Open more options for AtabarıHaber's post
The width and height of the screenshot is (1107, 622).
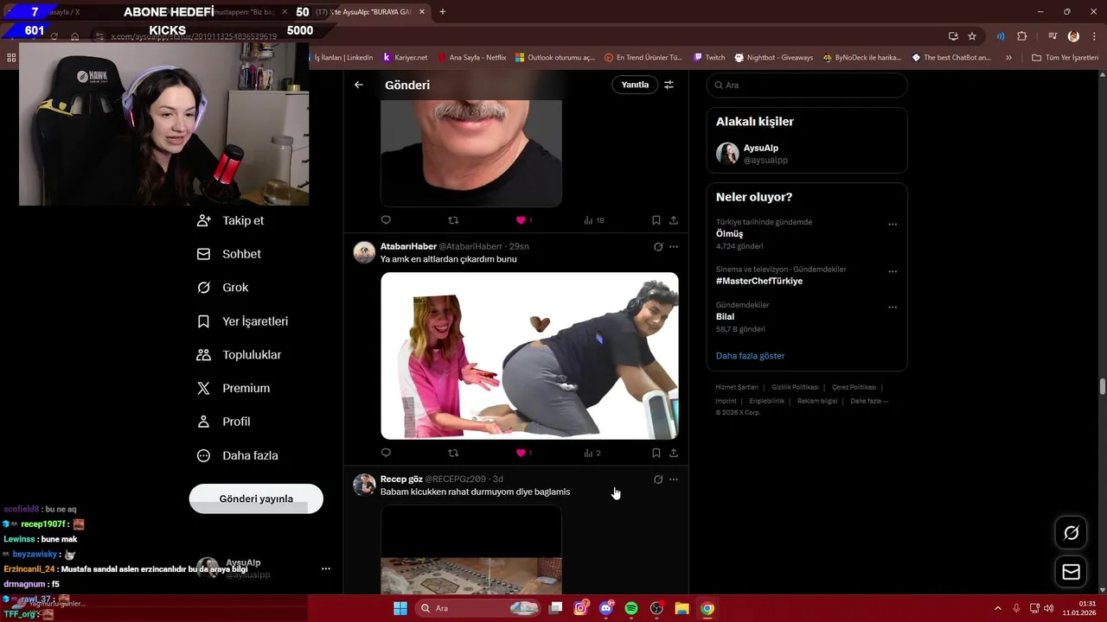coord(674,247)
